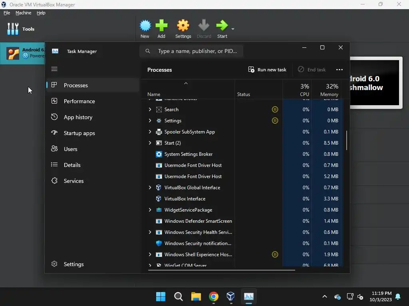Click the New machine icon in VirtualBox
The height and width of the screenshot is (306, 409).
coord(145,25)
